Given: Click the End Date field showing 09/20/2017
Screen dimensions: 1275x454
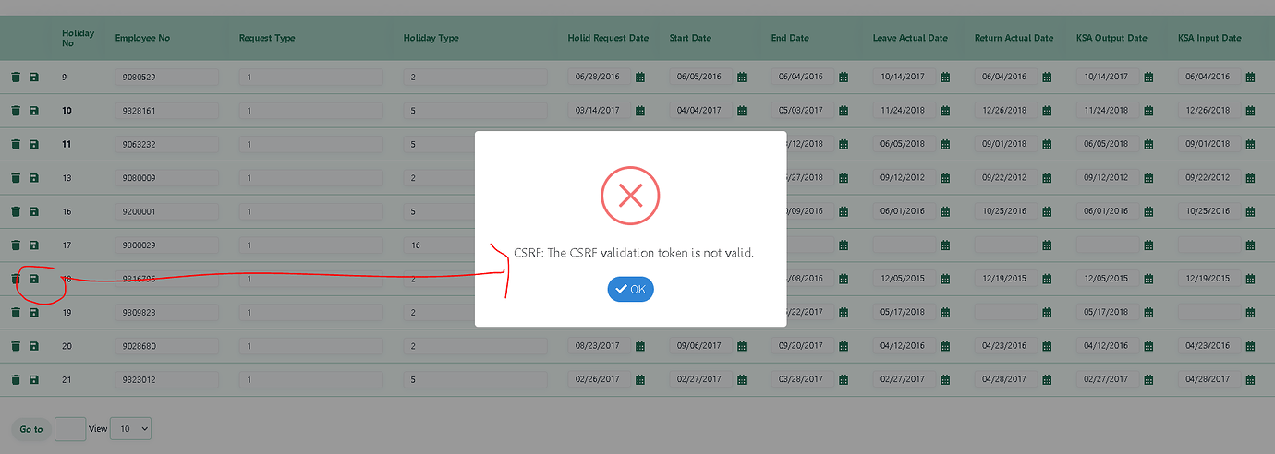Looking at the screenshot, I should click(x=800, y=346).
